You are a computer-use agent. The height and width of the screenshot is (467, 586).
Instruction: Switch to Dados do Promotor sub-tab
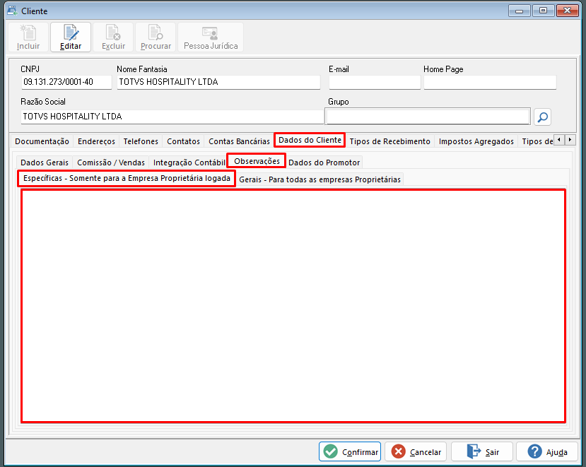(x=324, y=162)
